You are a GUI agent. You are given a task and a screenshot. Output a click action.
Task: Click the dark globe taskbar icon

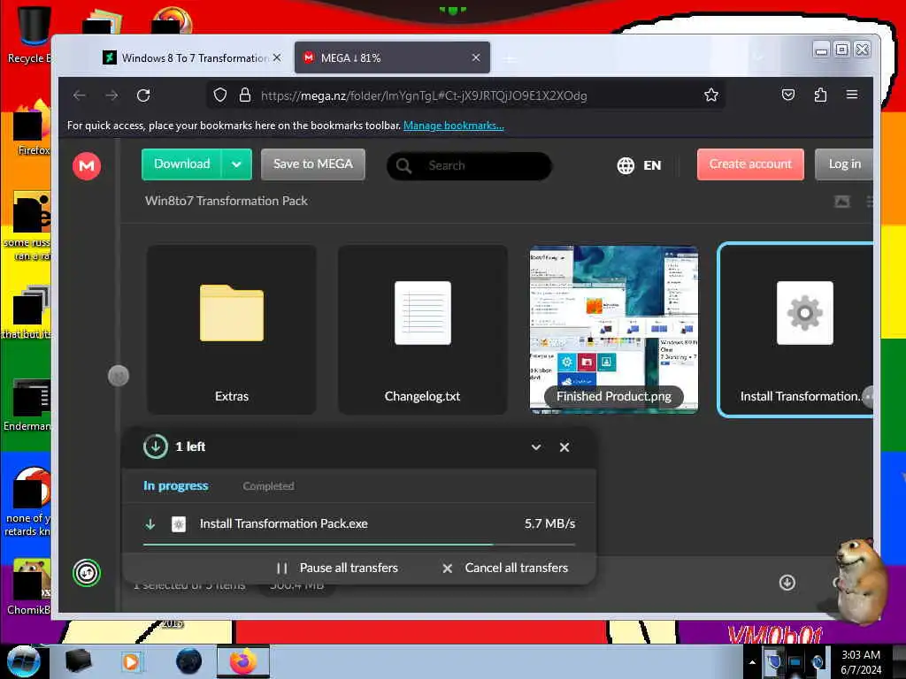pyautogui.click(x=189, y=661)
